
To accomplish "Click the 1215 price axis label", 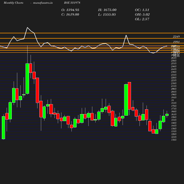I will tap(174, 137).
